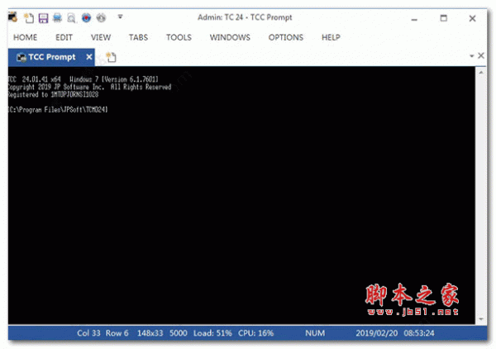Close the TCC Prompt tab with its X
496x349 pixels.
point(89,57)
